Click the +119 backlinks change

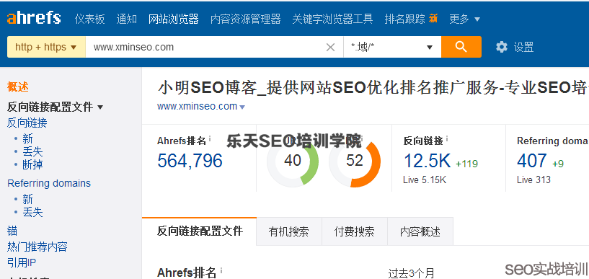[x=466, y=164]
